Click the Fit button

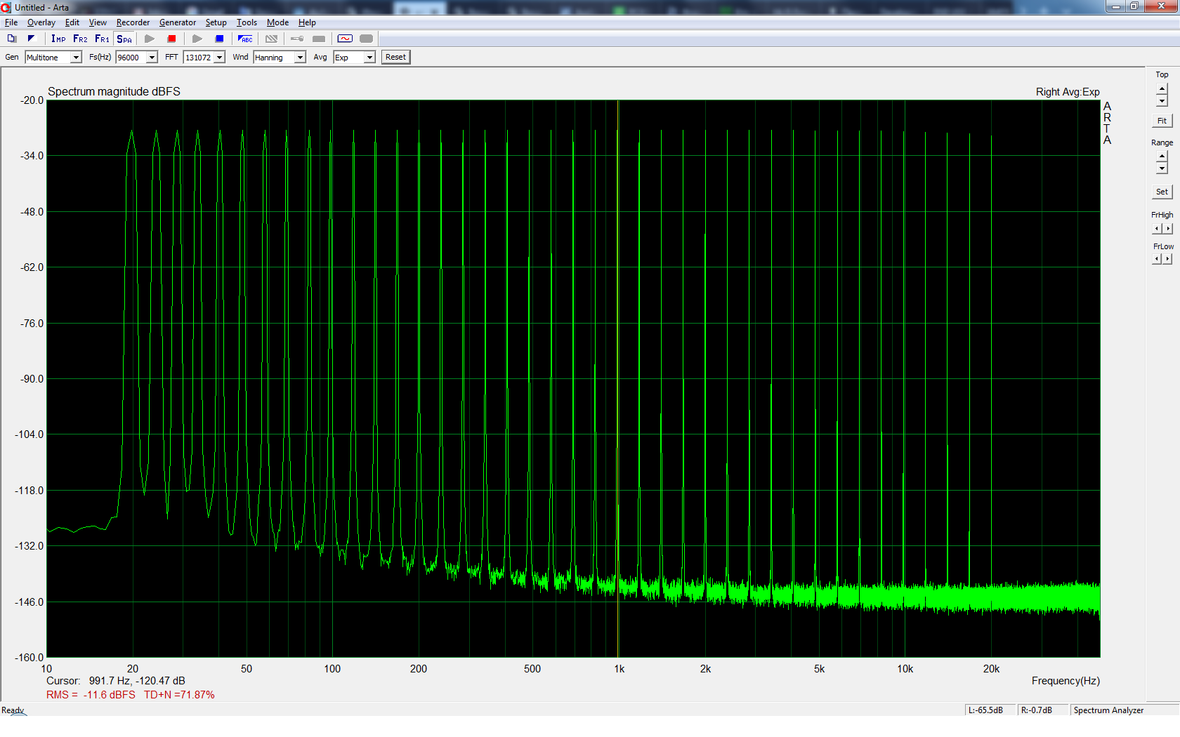click(x=1162, y=121)
